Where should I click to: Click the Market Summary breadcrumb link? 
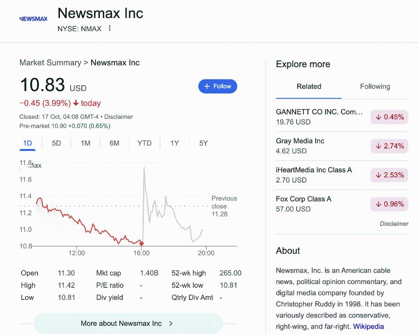[50, 63]
